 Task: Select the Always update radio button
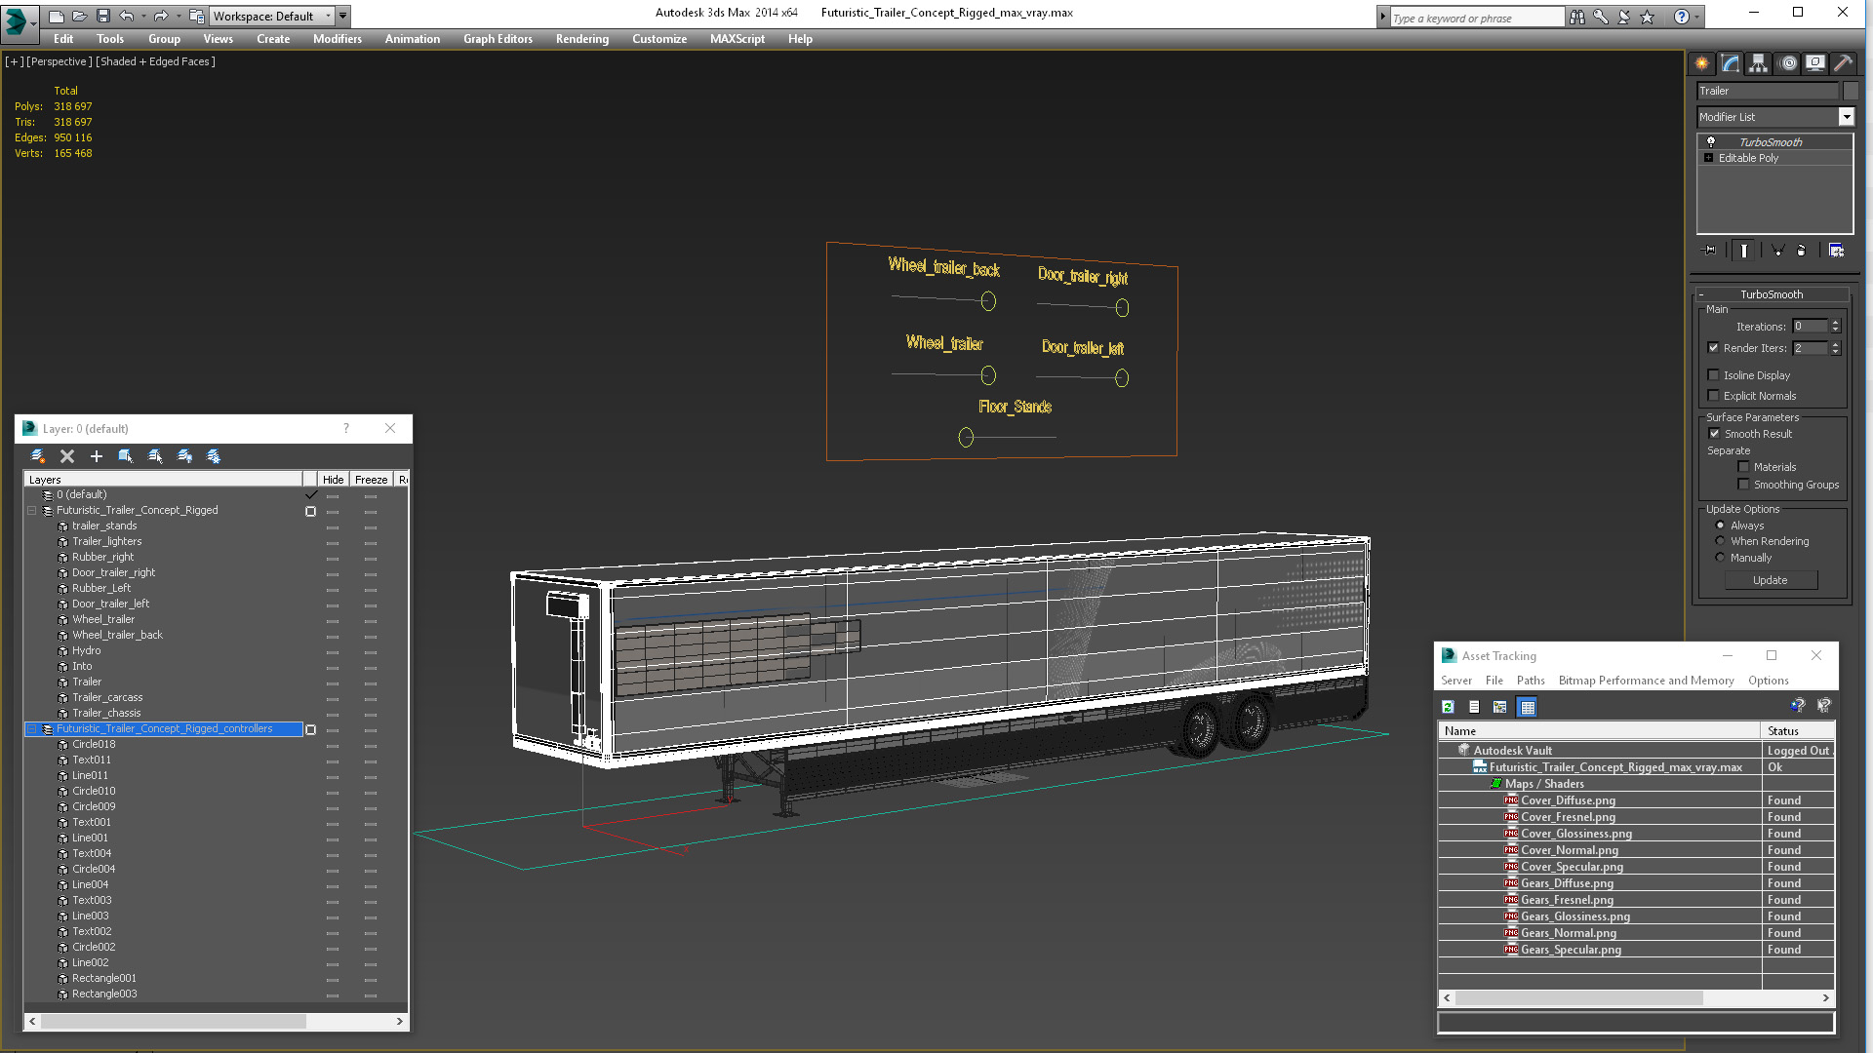[x=1721, y=526]
